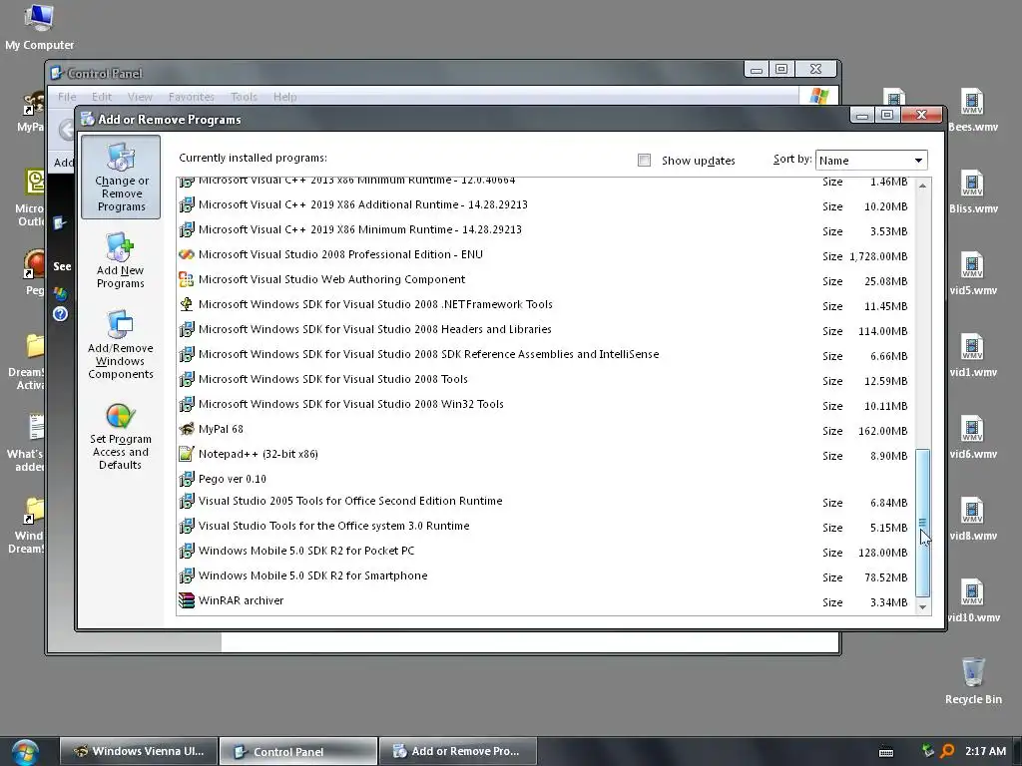Image resolution: width=1022 pixels, height=766 pixels.
Task: Select the WinRAR archiver entry text
Action: tap(241, 600)
